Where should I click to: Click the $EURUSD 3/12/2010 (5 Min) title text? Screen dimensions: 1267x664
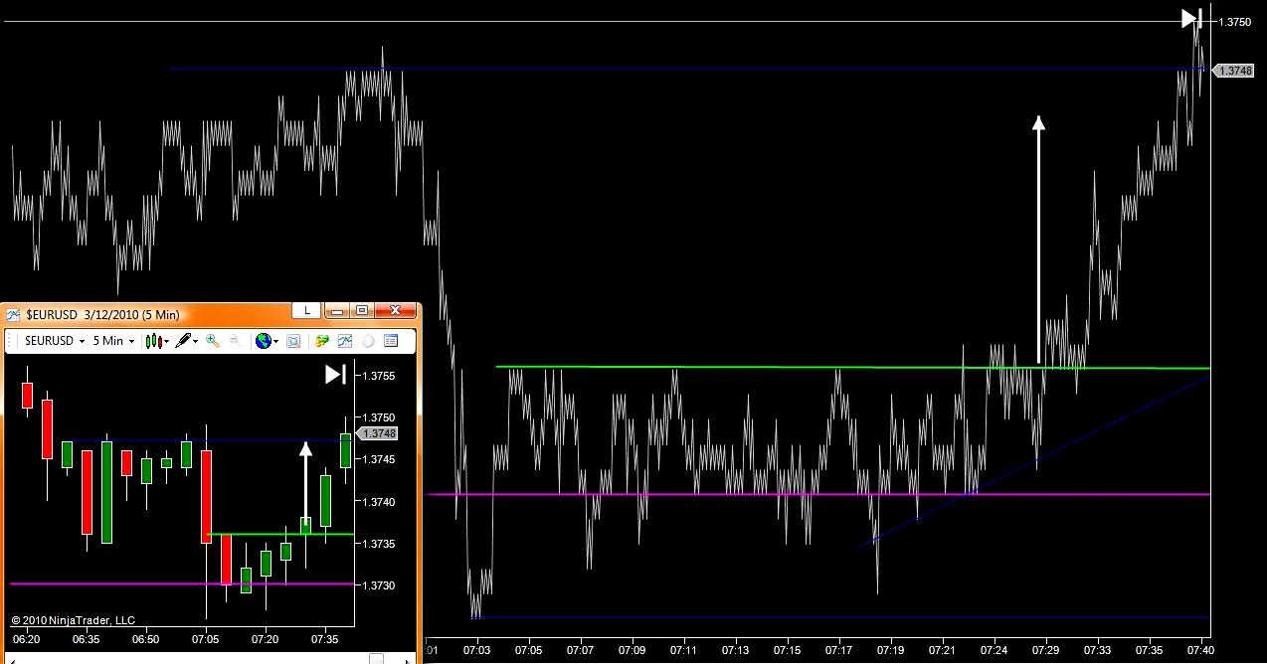(102, 314)
